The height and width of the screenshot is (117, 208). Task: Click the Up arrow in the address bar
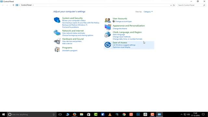click(x=13, y=5)
